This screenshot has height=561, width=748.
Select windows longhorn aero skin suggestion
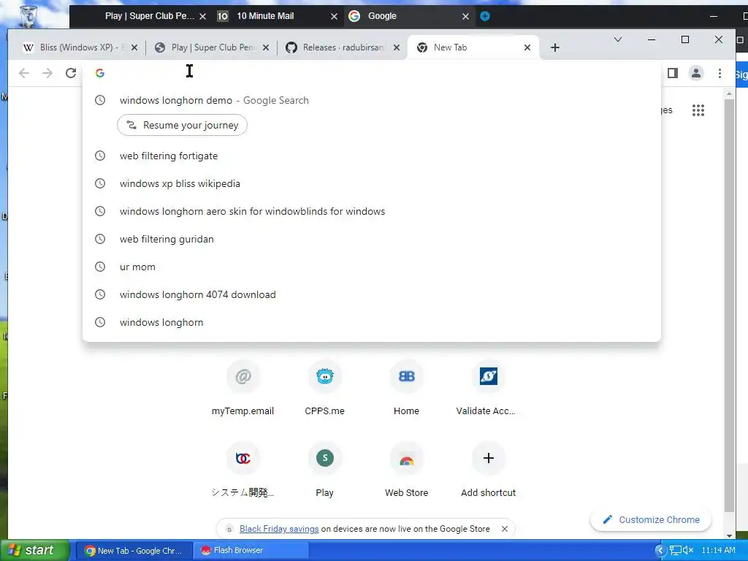[x=372, y=211]
